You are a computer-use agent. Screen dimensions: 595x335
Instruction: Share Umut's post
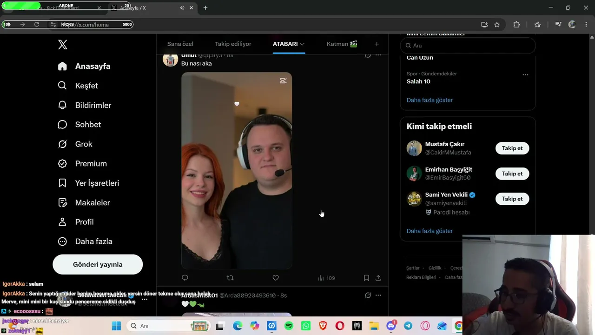tap(378, 278)
